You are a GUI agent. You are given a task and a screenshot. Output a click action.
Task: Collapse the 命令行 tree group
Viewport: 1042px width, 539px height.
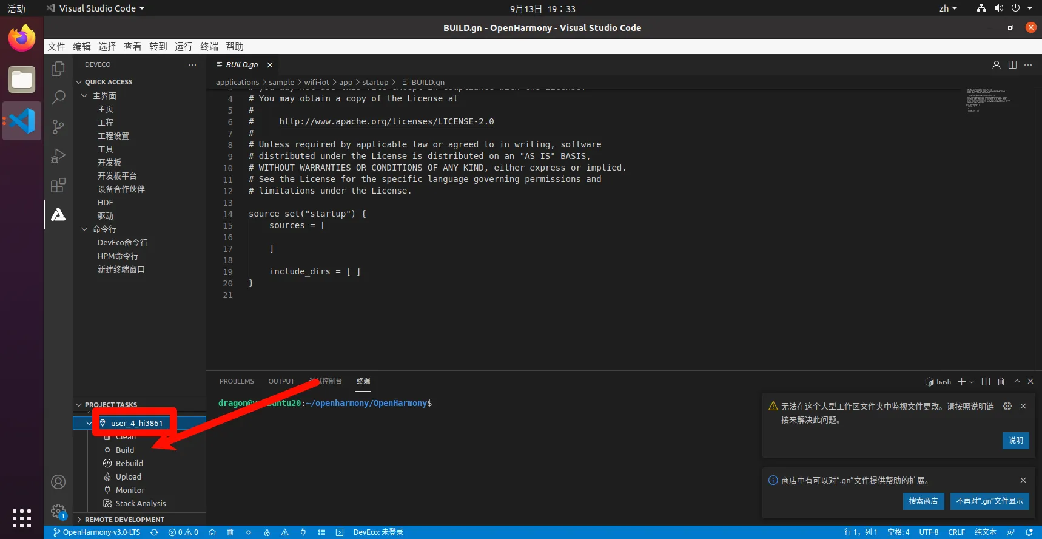pyautogui.click(x=84, y=229)
